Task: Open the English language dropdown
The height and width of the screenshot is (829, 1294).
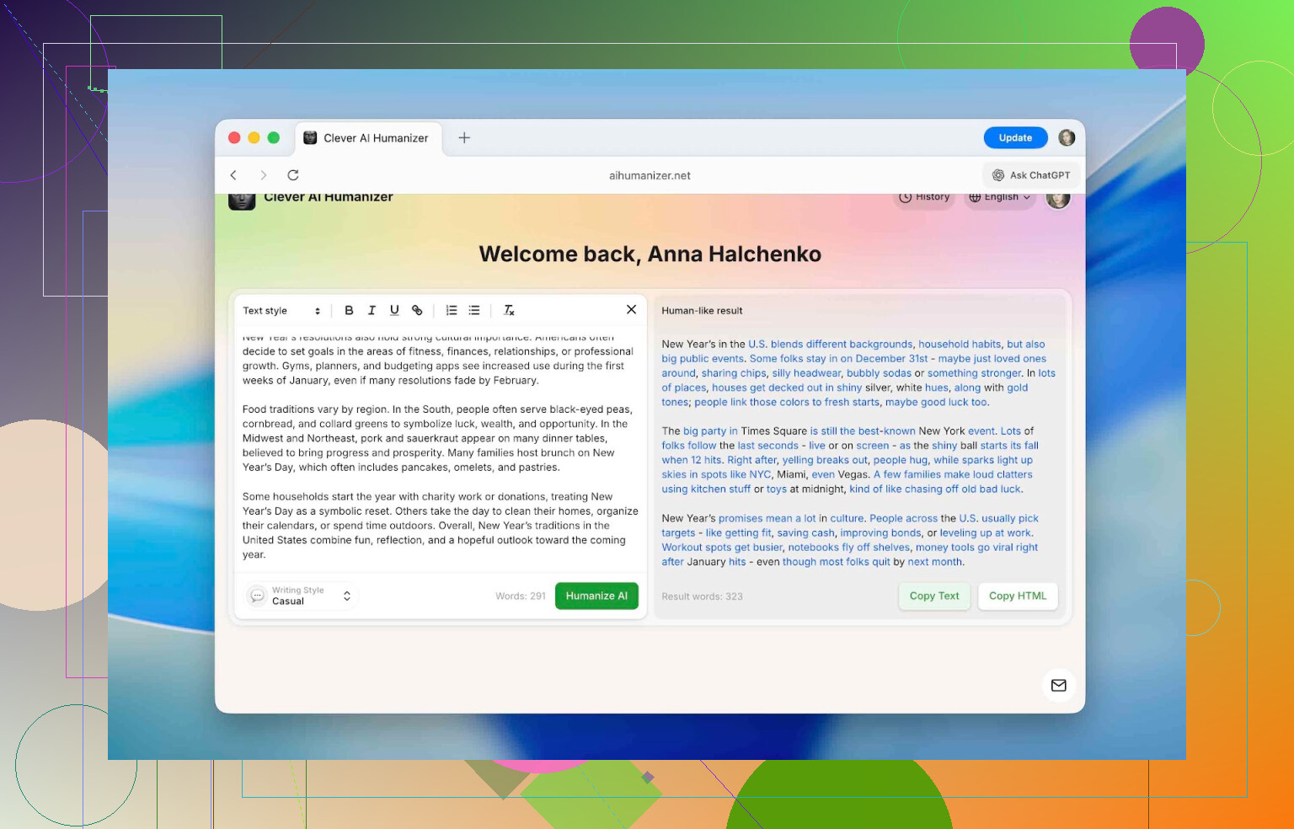Action: point(999,197)
